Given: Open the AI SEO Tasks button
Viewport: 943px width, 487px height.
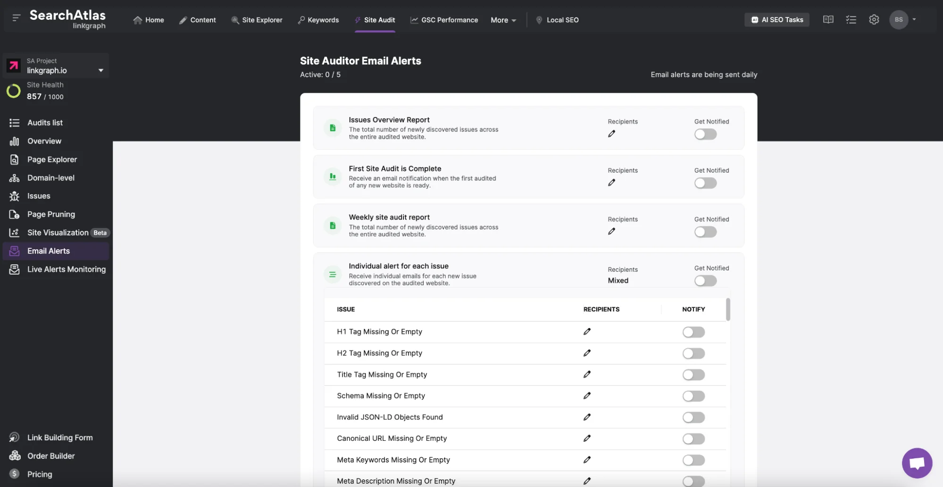Looking at the screenshot, I should [x=776, y=19].
